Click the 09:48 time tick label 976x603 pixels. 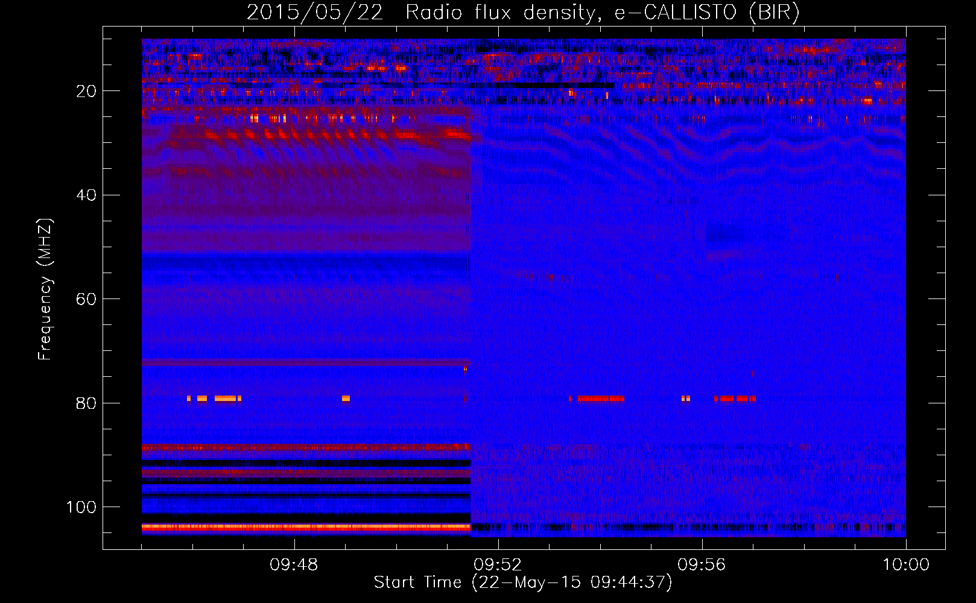click(x=294, y=565)
